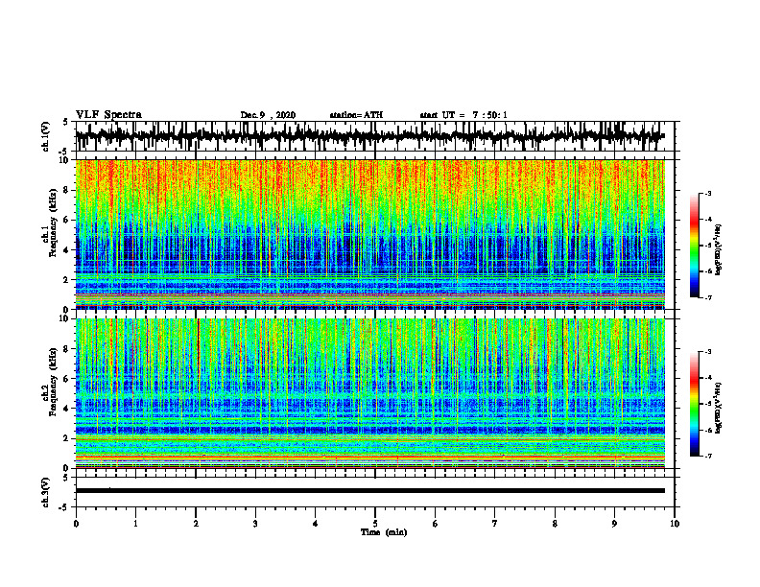Click time axis tick label "9"
The image size is (760, 587).
[x=614, y=524]
